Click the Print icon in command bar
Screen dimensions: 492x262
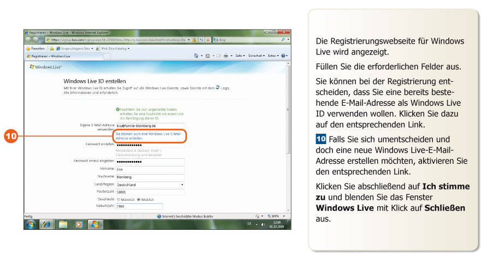(x=225, y=56)
